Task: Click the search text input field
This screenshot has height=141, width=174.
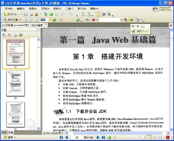Action: pos(110,20)
